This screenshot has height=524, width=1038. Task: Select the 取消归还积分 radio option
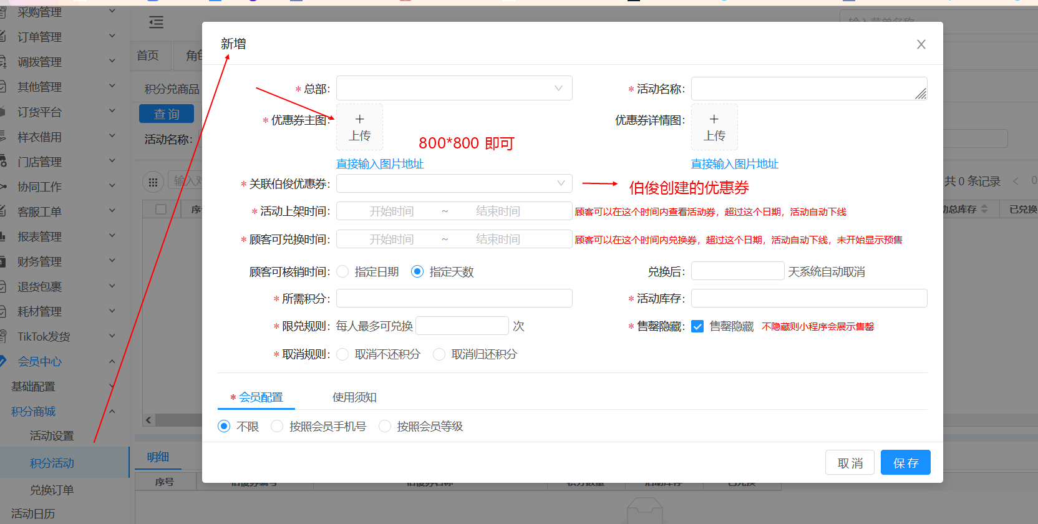439,354
